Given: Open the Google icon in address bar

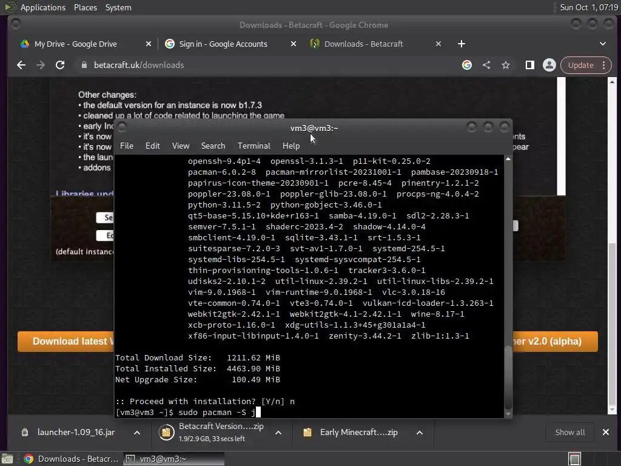Looking at the screenshot, I should pos(467,65).
